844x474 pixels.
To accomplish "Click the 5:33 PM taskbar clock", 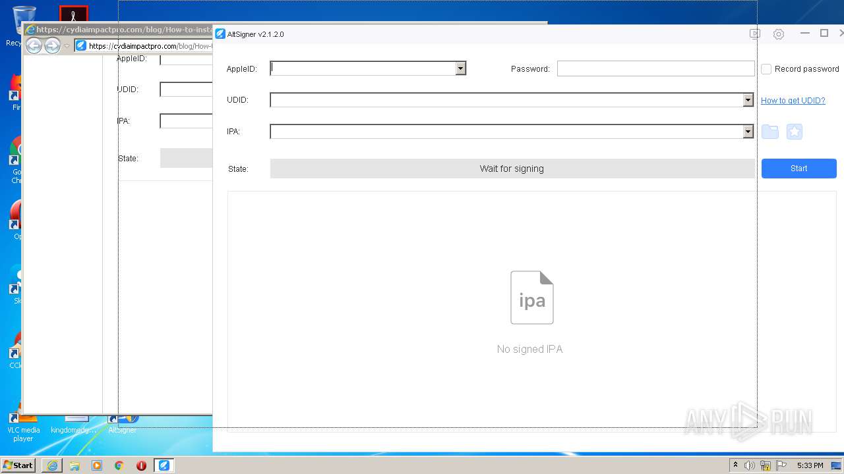I will pyautogui.click(x=810, y=465).
